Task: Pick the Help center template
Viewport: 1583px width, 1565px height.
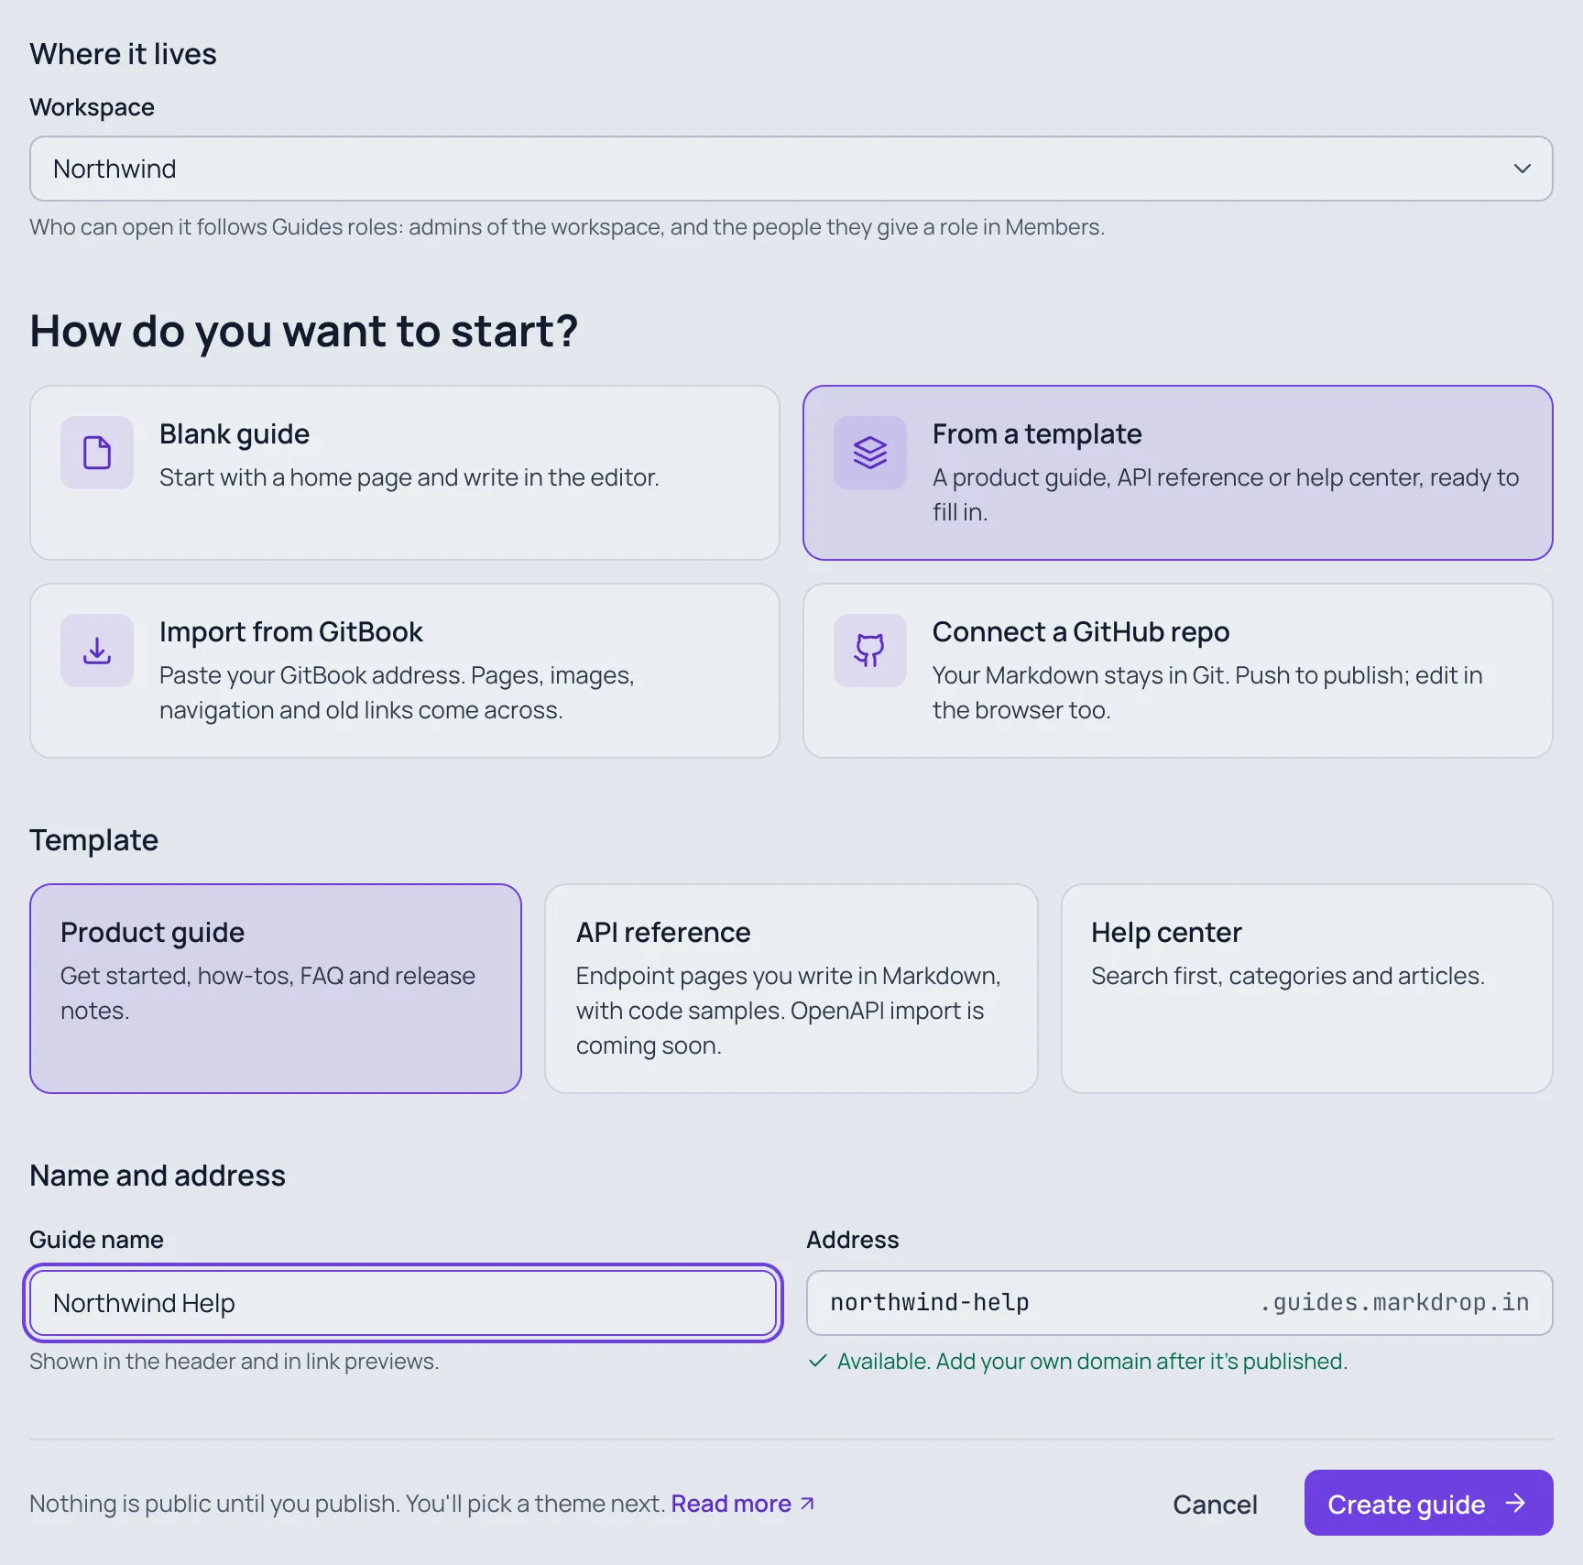Action: [x=1307, y=989]
